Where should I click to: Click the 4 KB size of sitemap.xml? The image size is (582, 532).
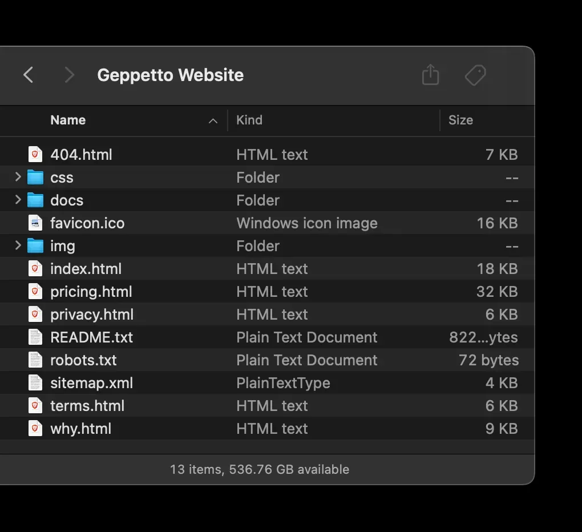pos(502,383)
